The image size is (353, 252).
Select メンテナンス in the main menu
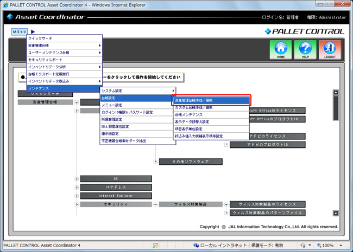65,88
